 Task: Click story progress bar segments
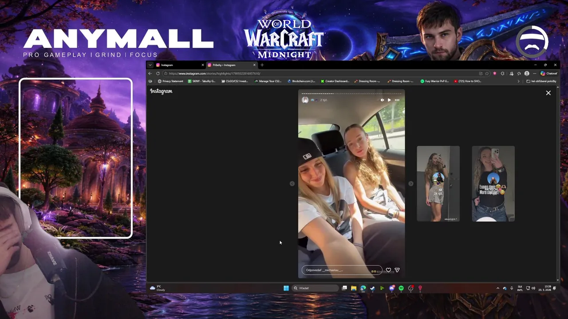351,93
